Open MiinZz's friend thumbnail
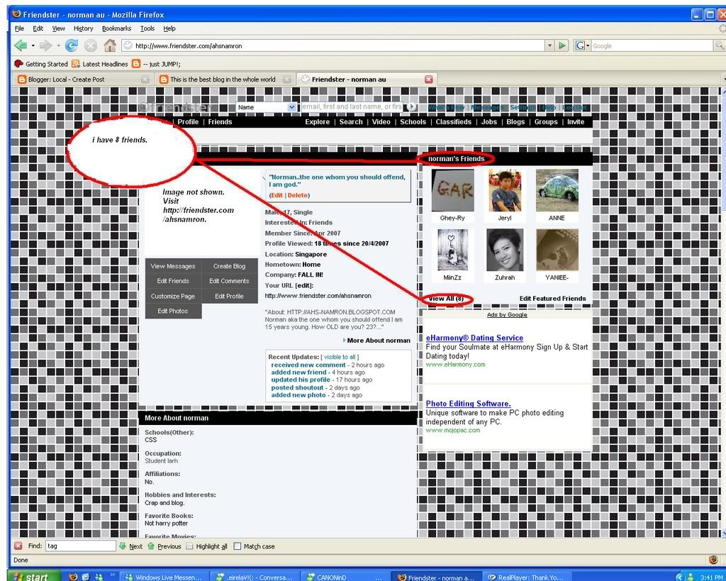This screenshot has width=726, height=581. (x=452, y=250)
